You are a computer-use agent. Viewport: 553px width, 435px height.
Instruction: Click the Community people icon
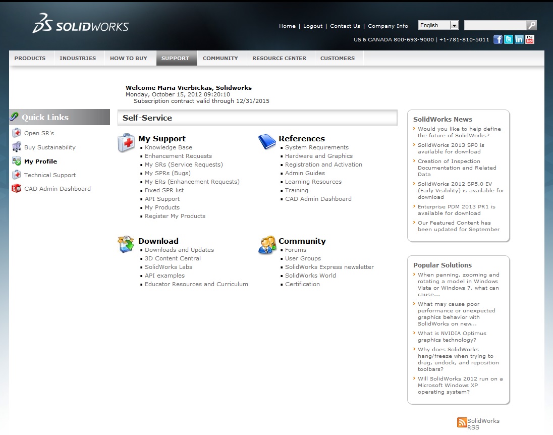(267, 245)
